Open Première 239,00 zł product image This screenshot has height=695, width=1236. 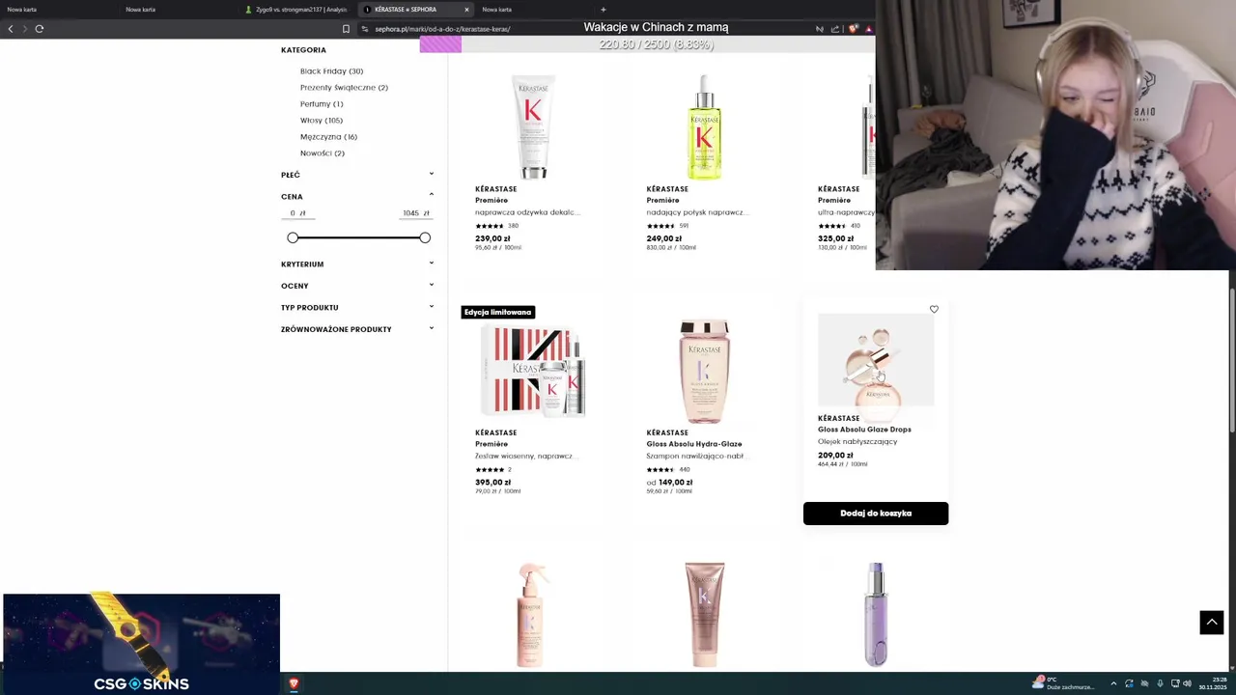click(x=533, y=126)
